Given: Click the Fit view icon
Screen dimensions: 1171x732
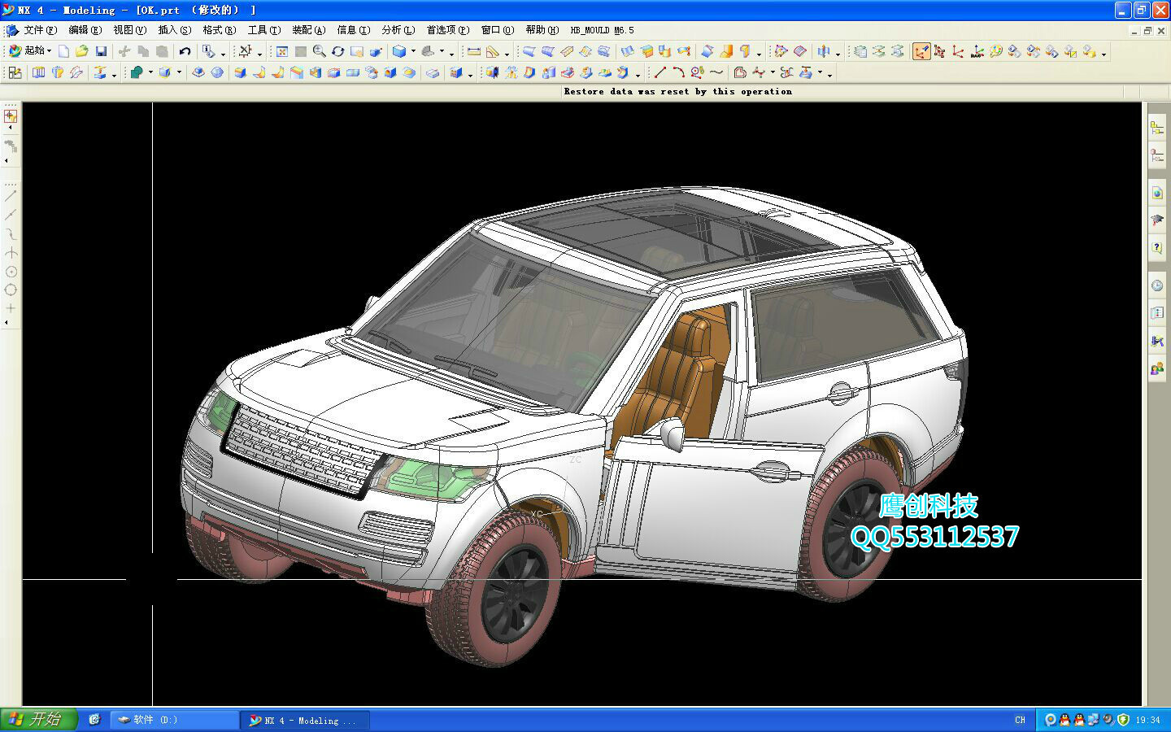Looking at the screenshot, I should (x=281, y=51).
